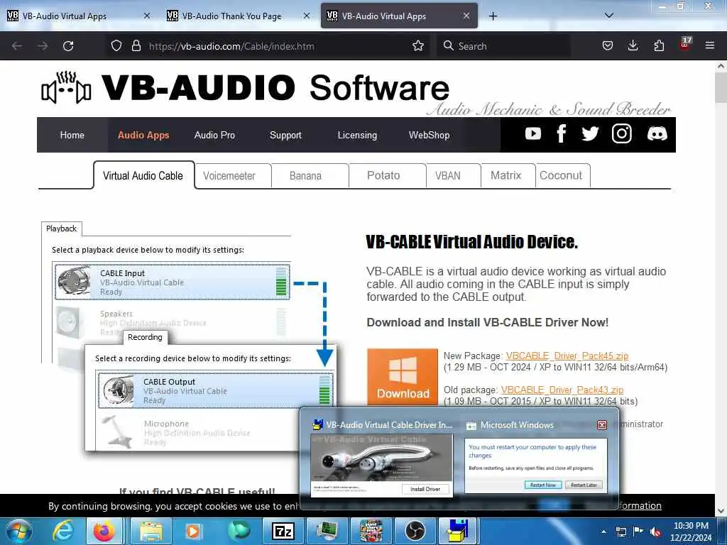Open OBS Studio from the taskbar
Screen dimensions: 727x545
pyautogui.click(x=415, y=532)
